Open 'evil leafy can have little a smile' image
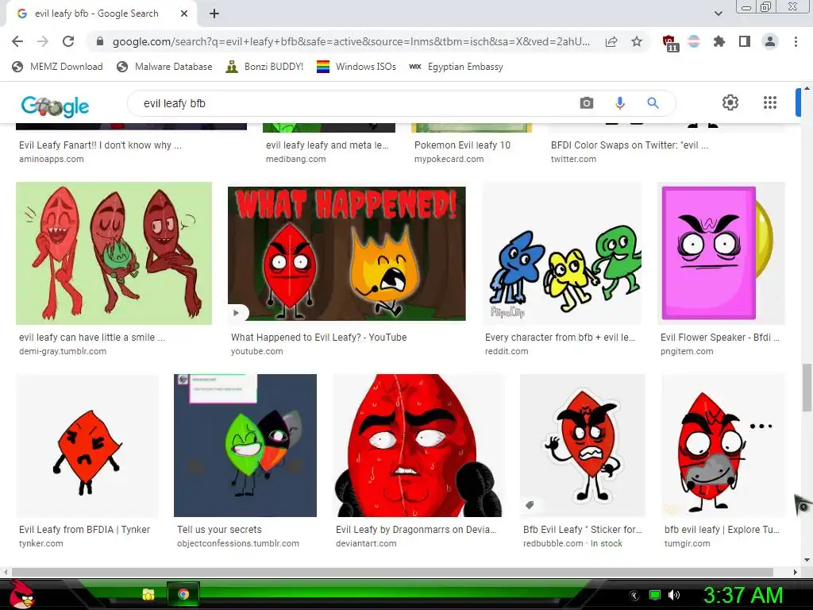Screen dimensions: 813x610 click(x=114, y=253)
